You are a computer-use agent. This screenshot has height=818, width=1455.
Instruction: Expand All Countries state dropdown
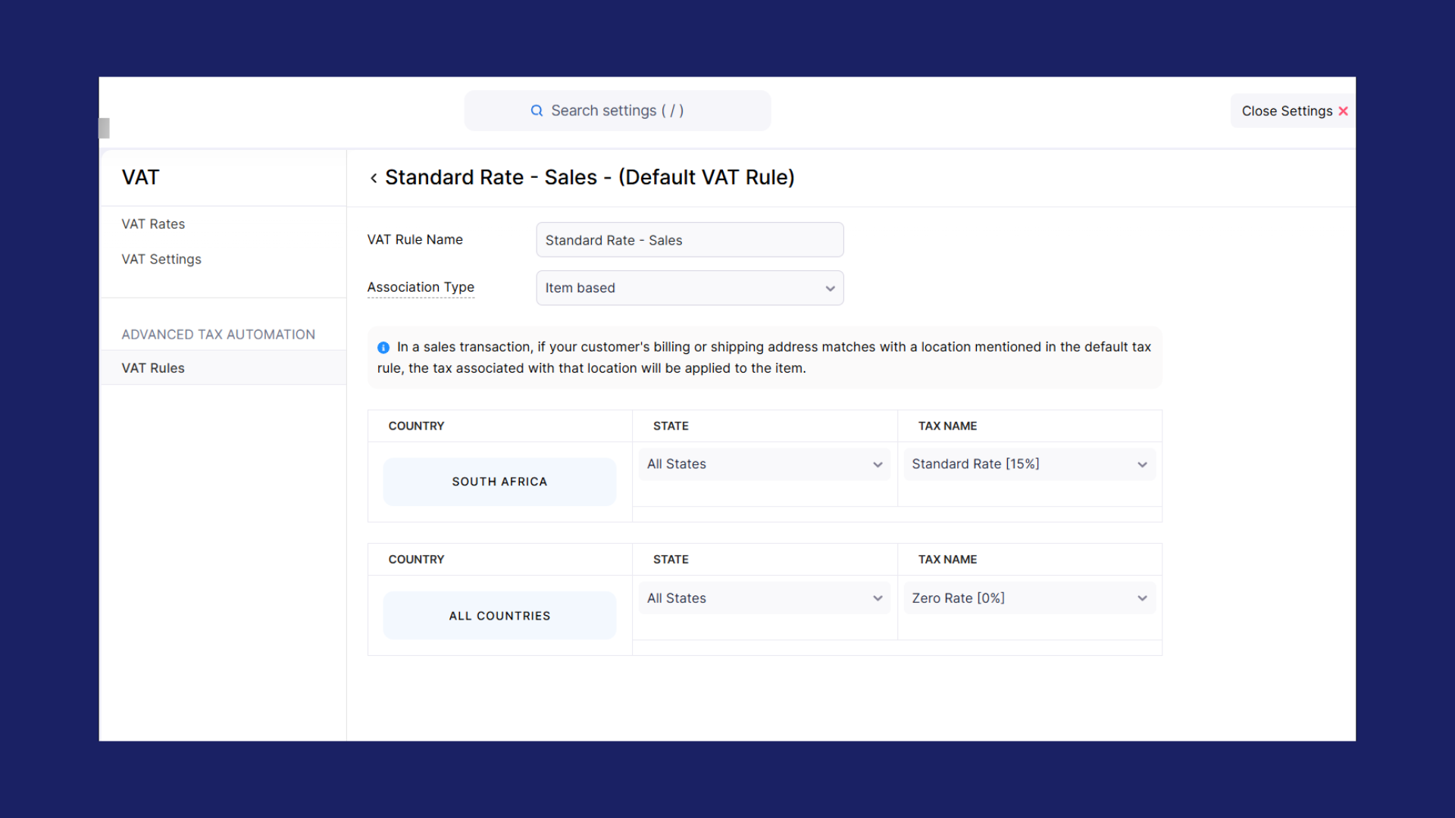764,598
